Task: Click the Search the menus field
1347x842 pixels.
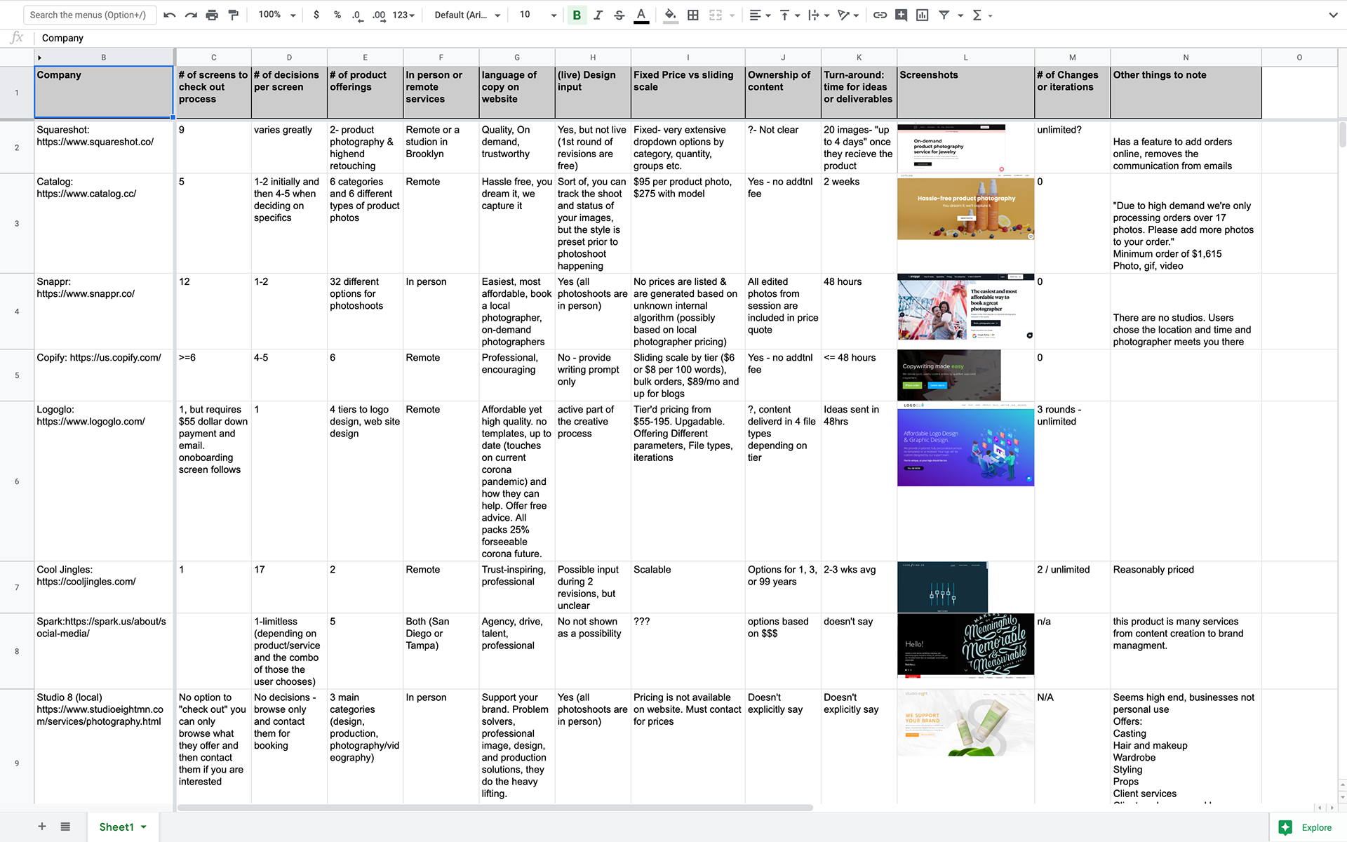Action: [x=88, y=15]
